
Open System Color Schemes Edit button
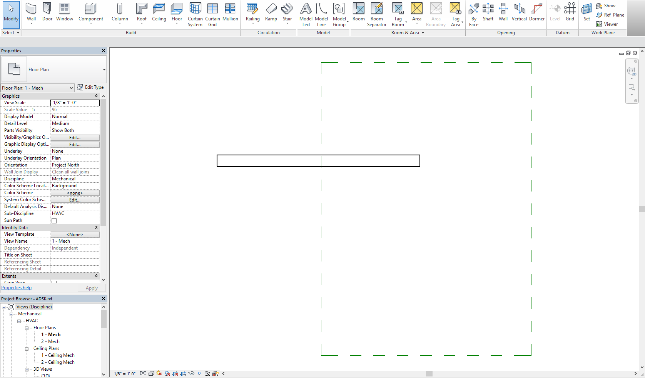point(75,200)
